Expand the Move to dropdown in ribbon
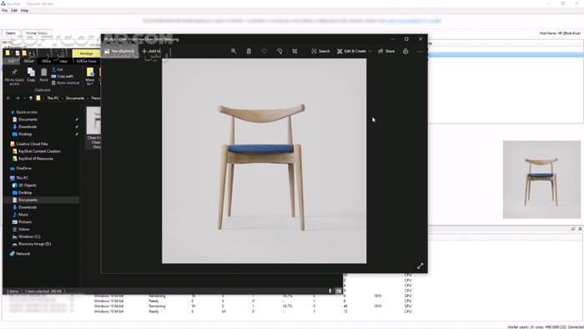This screenshot has width=584, height=329. (x=90, y=84)
